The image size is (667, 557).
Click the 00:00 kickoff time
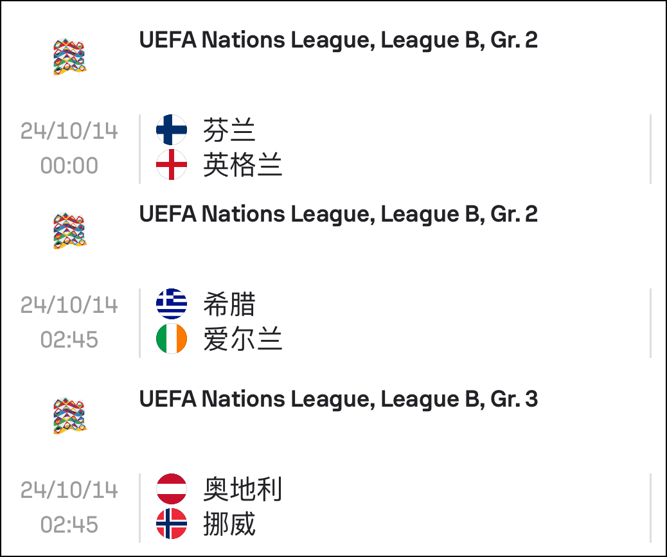(69, 165)
